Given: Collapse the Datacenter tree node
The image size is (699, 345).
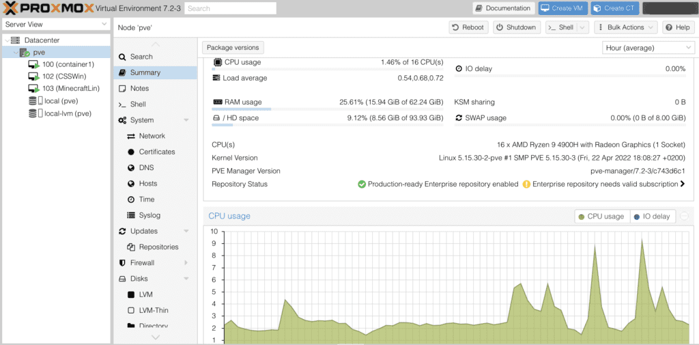Looking at the screenshot, I should point(7,40).
